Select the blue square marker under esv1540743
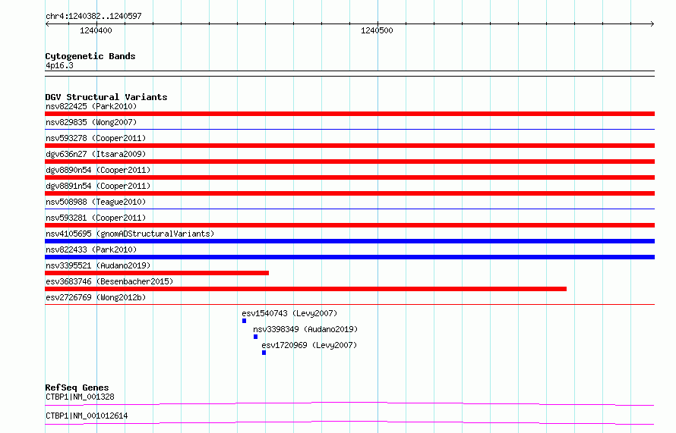Screen dimensions: 676x433 click(244, 321)
